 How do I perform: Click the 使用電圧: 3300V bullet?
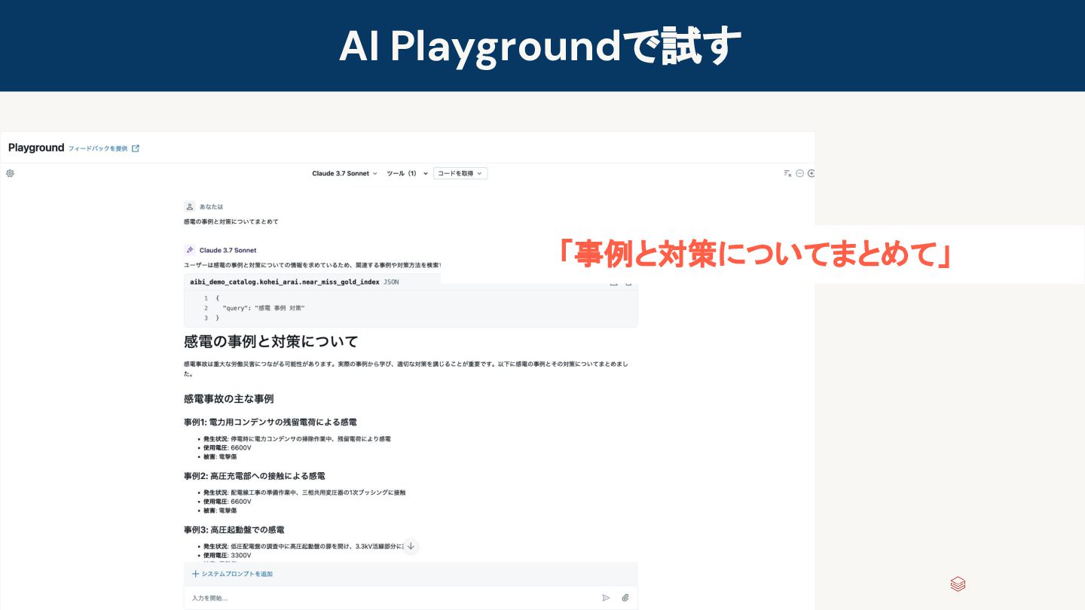coord(227,555)
